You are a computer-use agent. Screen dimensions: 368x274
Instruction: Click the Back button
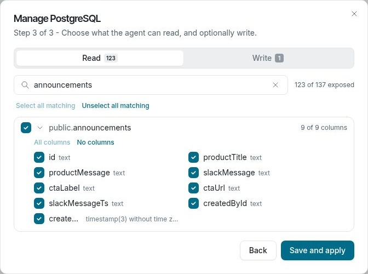pos(258,250)
